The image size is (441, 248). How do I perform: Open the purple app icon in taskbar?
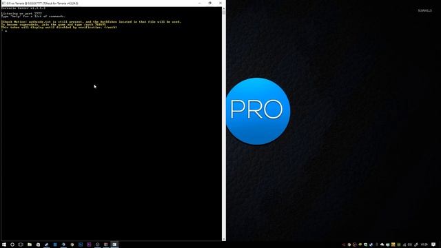click(x=89, y=245)
